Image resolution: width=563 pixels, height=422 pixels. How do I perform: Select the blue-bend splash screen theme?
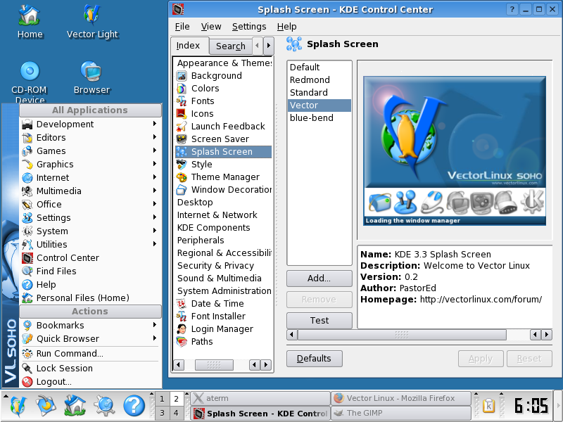click(312, 117)
